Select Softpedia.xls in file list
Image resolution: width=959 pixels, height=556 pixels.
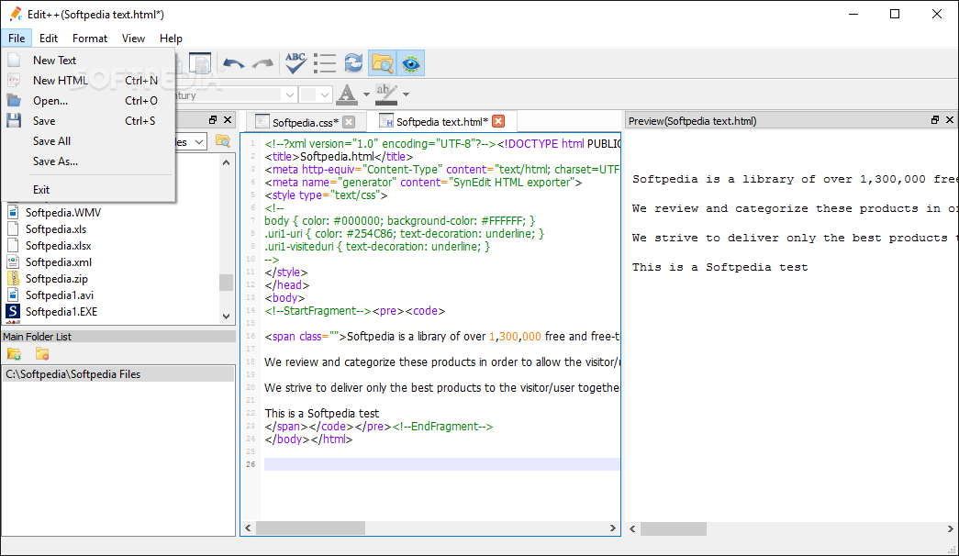coord(56,228)
